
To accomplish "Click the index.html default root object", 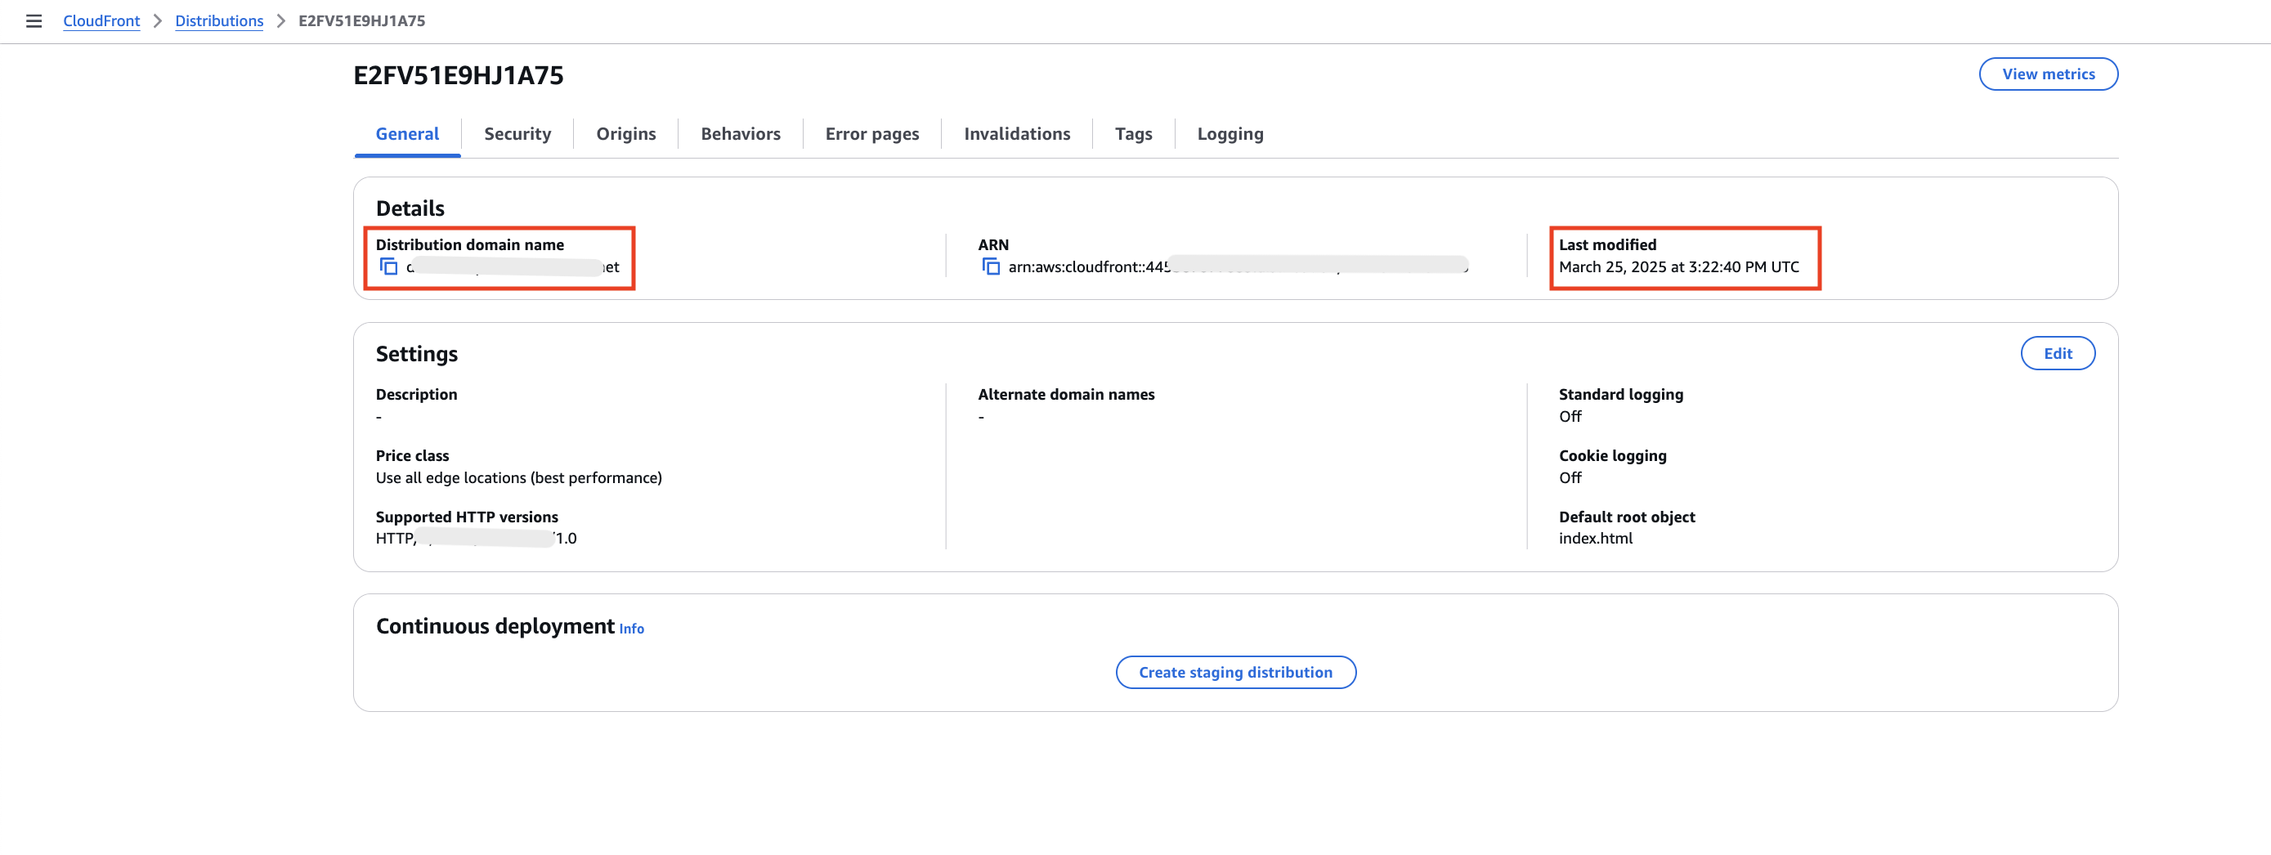I will point(1595,539).
